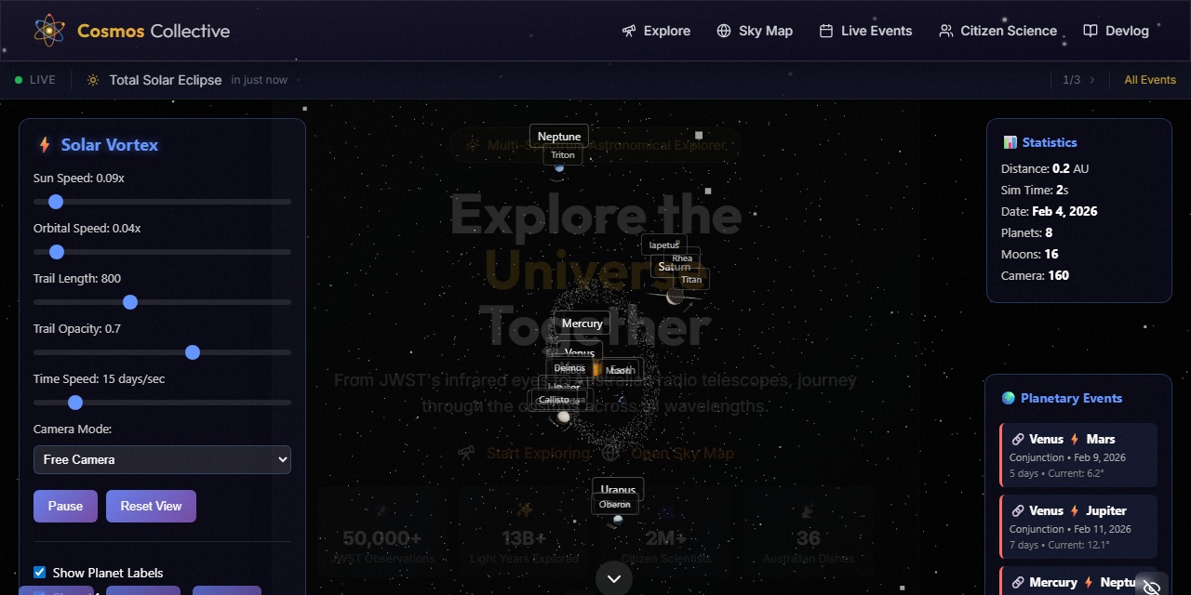
Task: Open the Sky Map page
Action: [x=755, y=31]
